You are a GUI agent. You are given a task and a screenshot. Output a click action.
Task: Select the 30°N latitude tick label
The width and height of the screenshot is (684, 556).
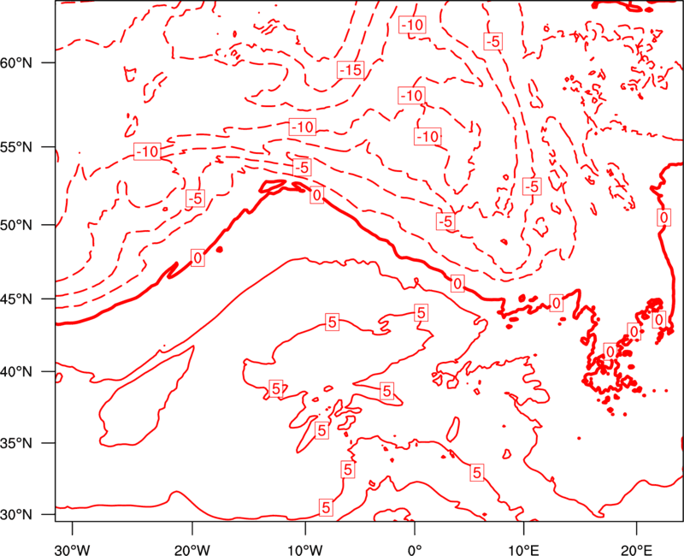16,515
